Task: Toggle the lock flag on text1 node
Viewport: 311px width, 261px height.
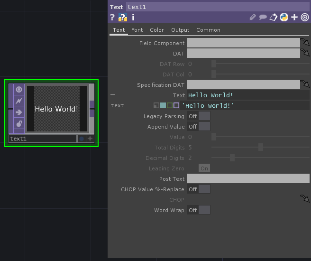Action: pyautogui.click(x=19, y=123)
